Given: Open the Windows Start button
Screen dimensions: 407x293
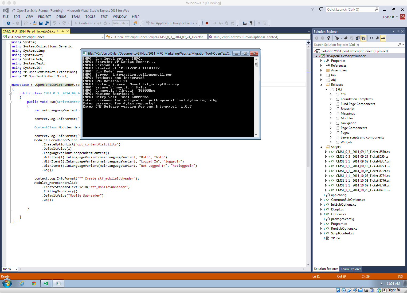Looking at the screenshot, I should click(7, 283).
